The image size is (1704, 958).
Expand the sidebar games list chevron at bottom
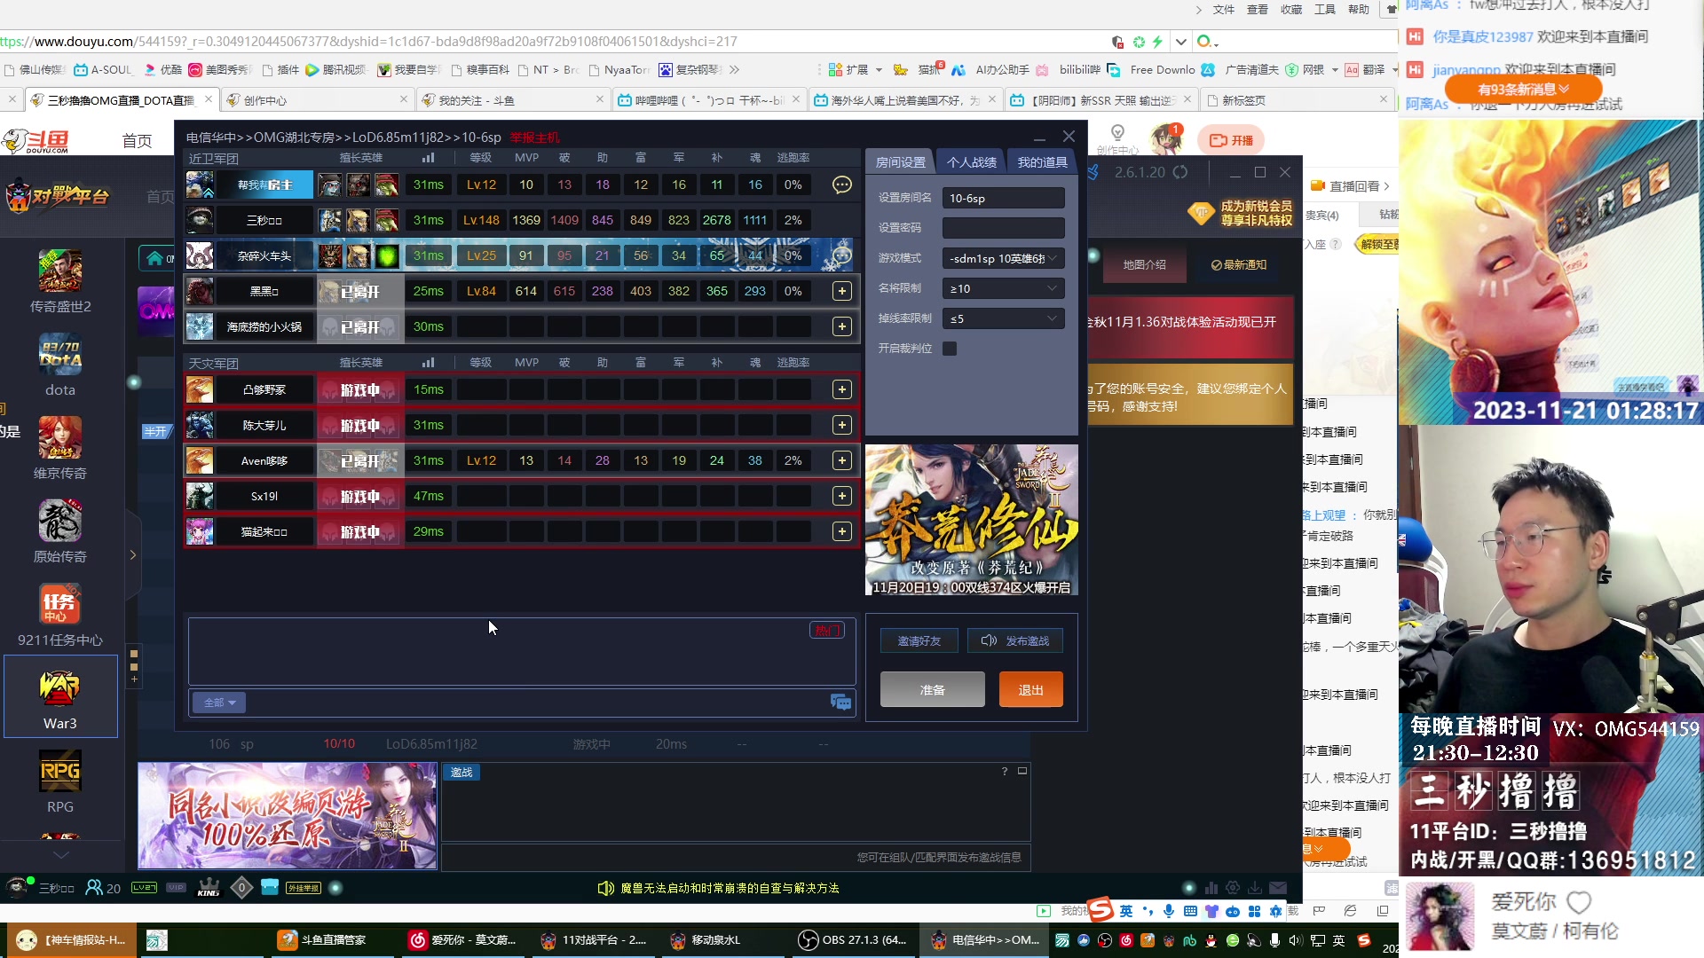(61, 855)
